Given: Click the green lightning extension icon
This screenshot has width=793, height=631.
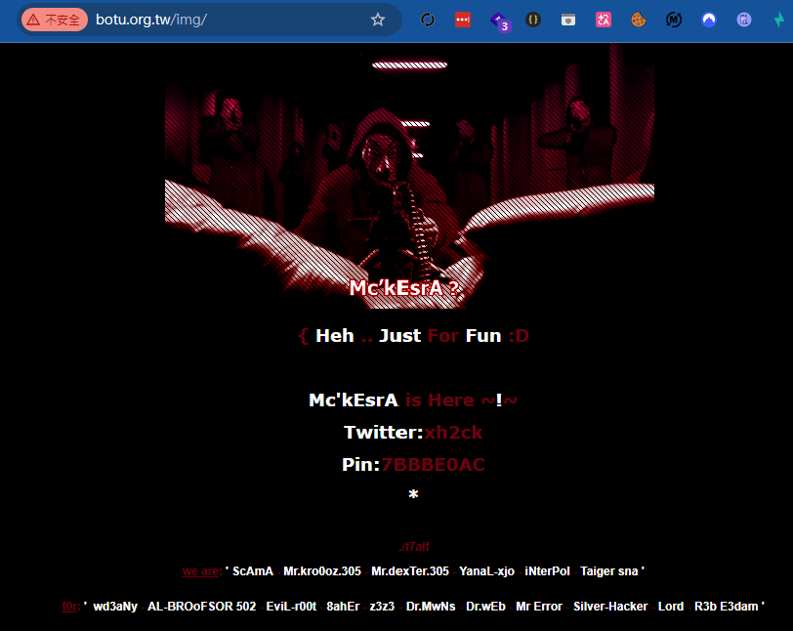Looking at the screenshot, I should pos(779,20).
